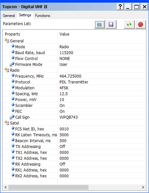Click the green refresh arrows icon

click(x=129, y=24)
